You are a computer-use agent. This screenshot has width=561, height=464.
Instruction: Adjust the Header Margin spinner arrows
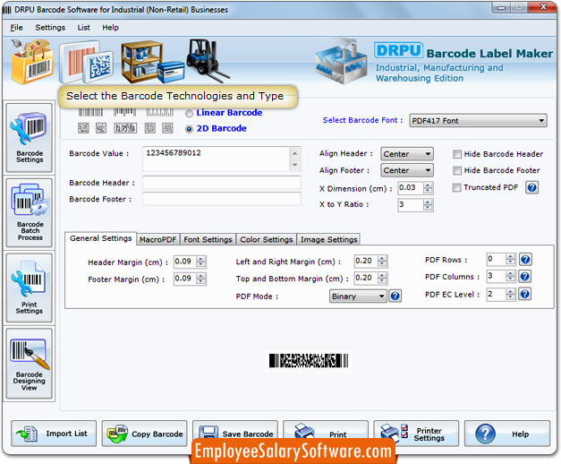(201, 262)
